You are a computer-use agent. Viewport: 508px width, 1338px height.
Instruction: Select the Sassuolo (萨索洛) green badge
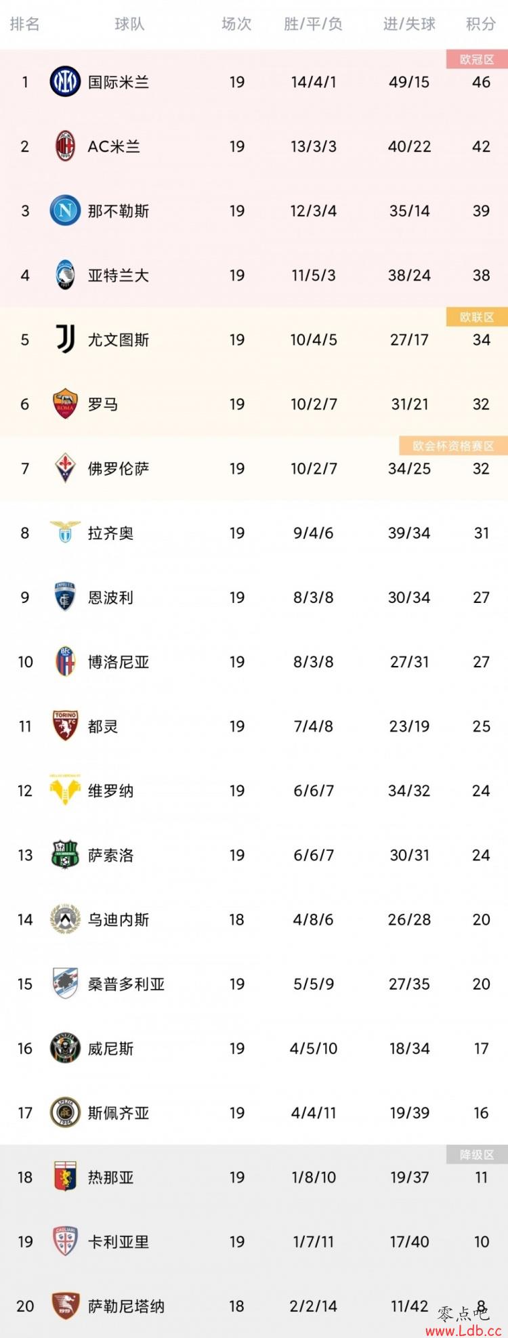click(65, 855)
